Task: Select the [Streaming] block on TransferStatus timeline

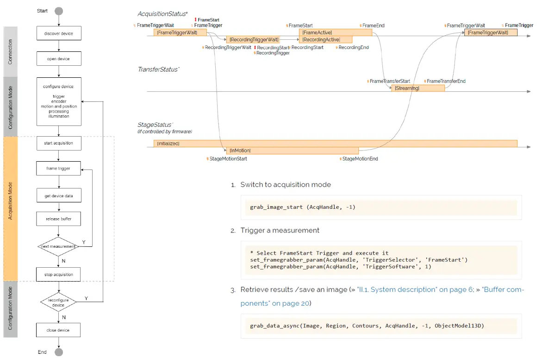Action: (417, 88)
